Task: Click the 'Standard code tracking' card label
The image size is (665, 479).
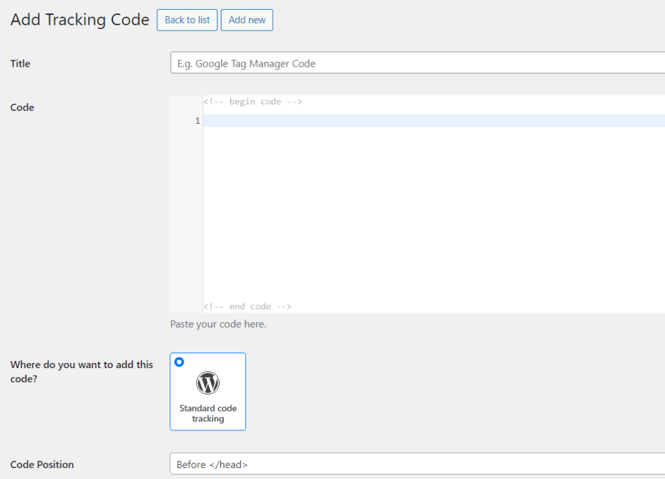Action: (x=208, y=414)
